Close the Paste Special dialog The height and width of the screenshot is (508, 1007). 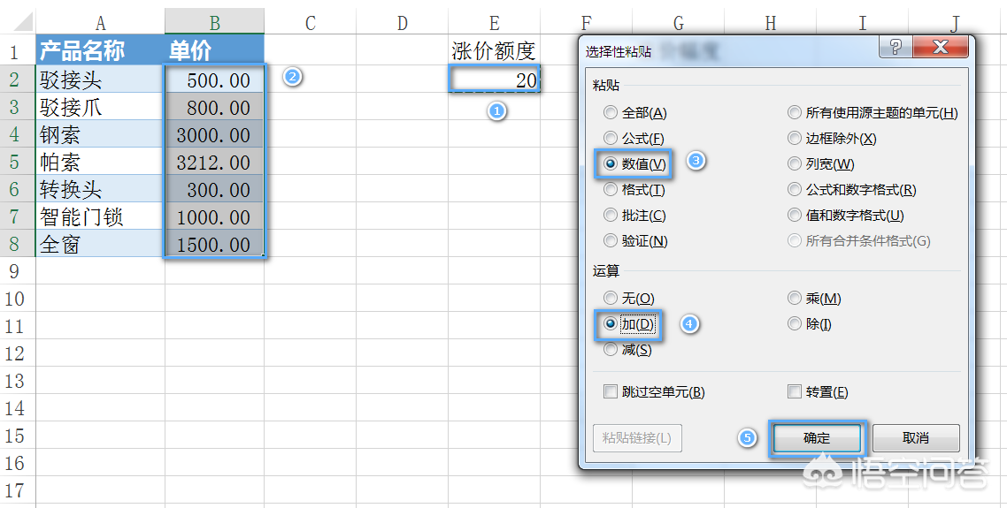click(x=939, y=48)
